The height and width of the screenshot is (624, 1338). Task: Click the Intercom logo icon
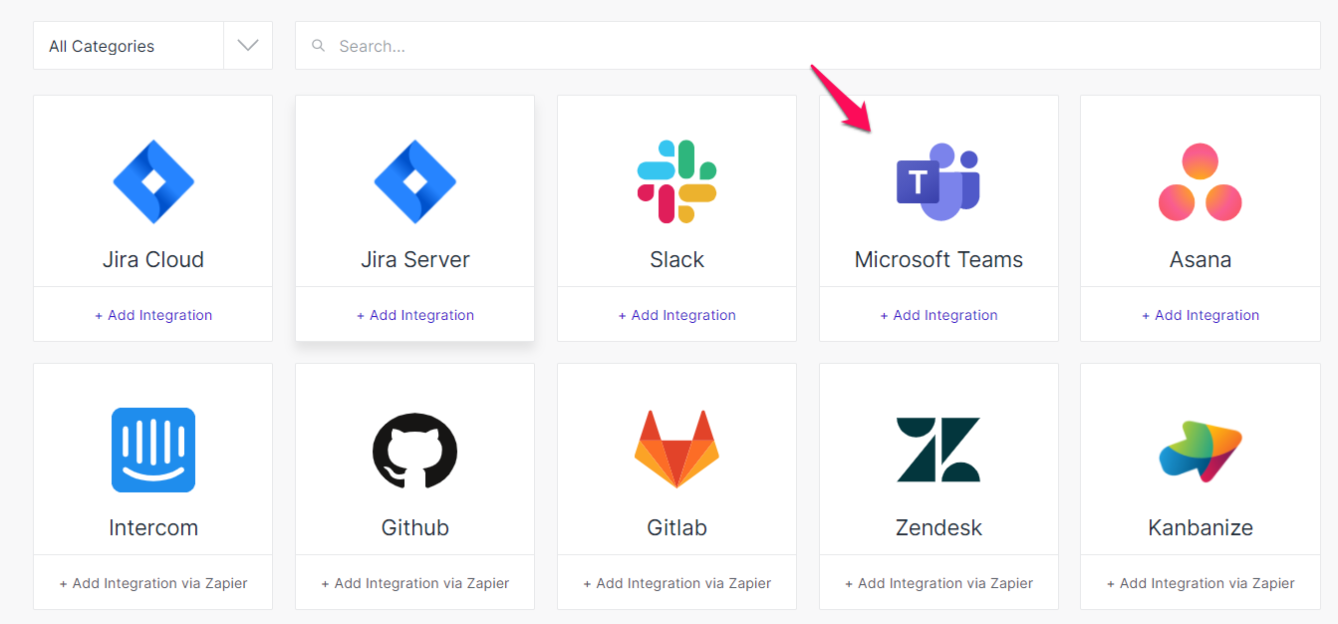(153, 450)
